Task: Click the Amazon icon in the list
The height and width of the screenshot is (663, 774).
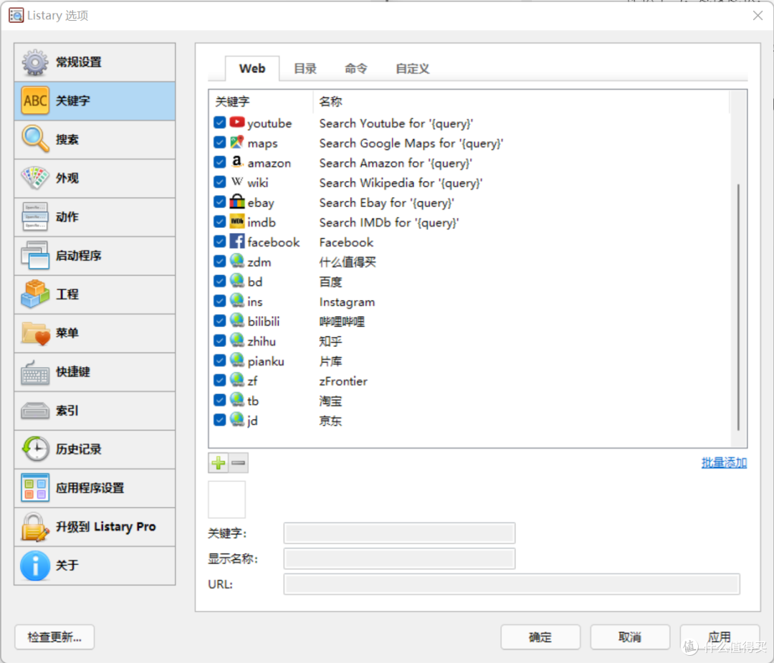Action: coord(237,162)
